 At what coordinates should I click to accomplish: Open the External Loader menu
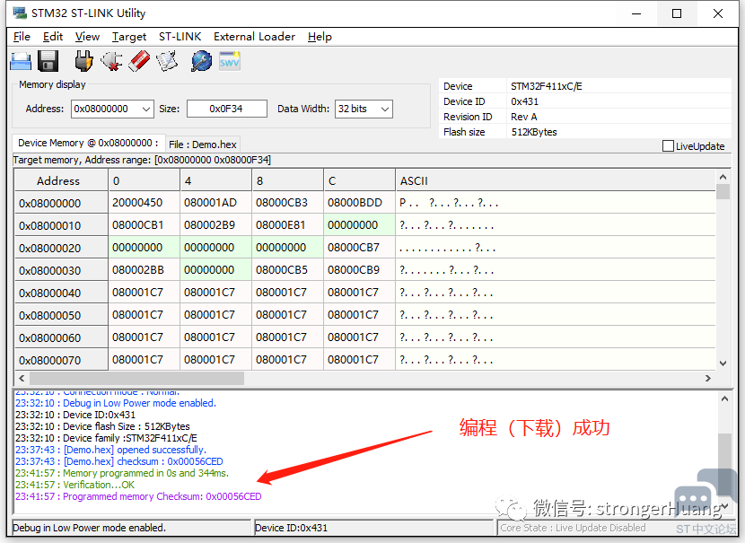254,37
